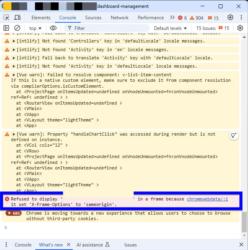Minimize the DevTools window
Viewport: 248px width, 250px height.
203,6
